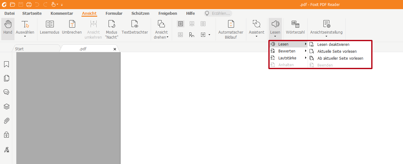
Task: Click the Open file folder icon
Action: (x=13, y=4)
